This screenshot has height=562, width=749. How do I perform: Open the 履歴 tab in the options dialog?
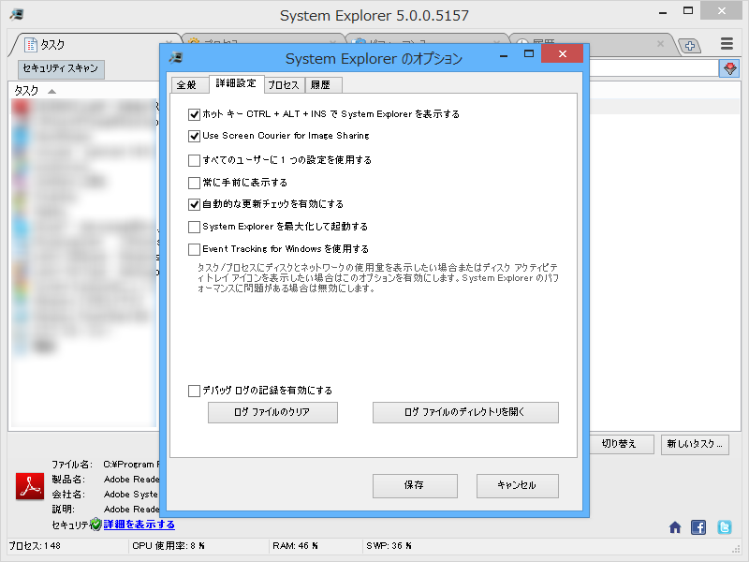pos(323,83)
